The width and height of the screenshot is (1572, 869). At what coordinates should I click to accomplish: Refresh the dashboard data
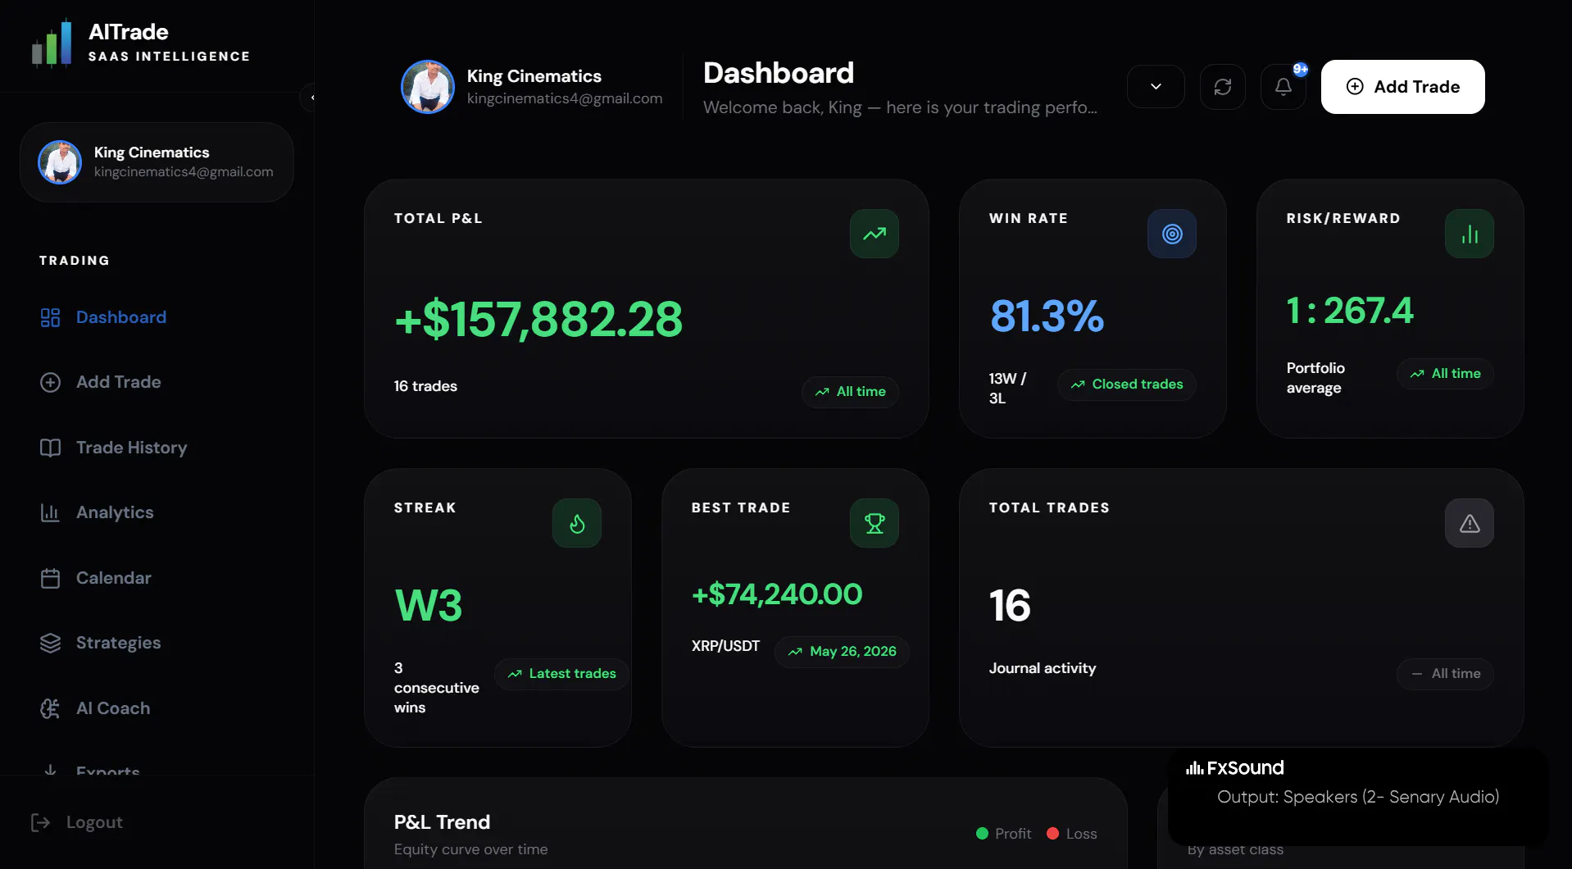tap(1223, 87)
